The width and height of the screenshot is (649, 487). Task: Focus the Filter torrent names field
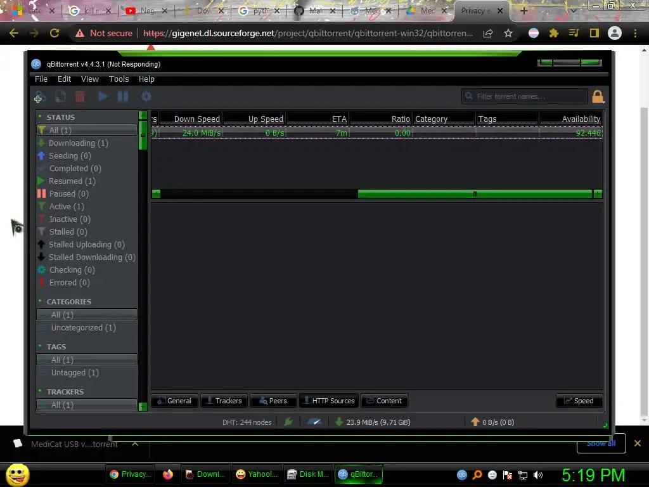click(x=524, y=96)
